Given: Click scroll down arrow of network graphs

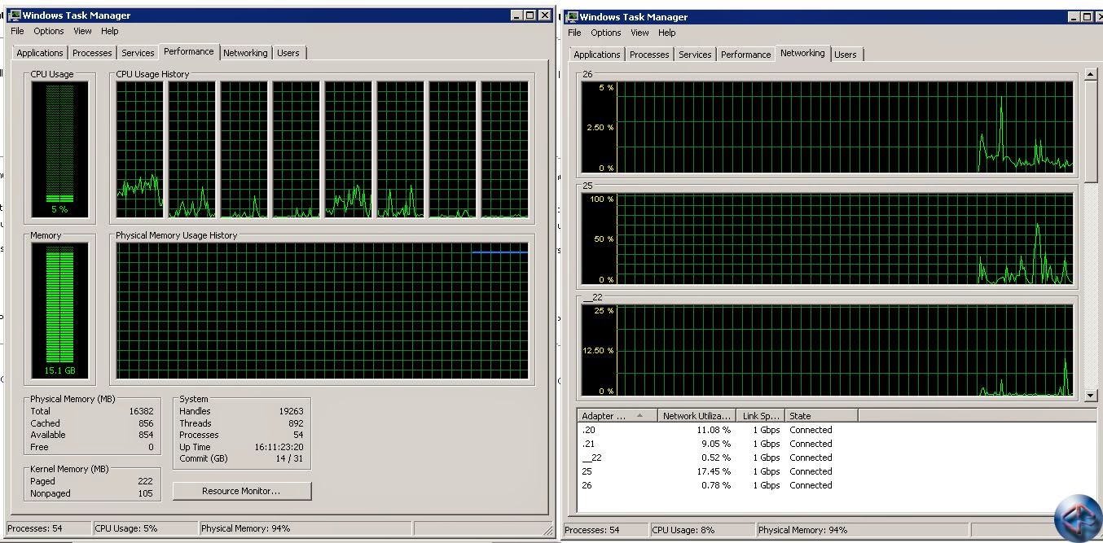Looking at the screenshot, I should [x=1092, y=396].
